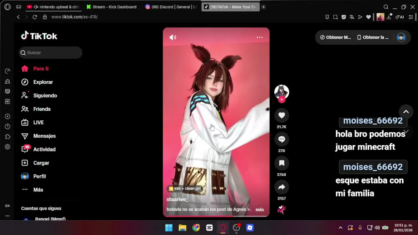Follow creator with the red plus badge
The height and width of the screenshot is (235, 418).
281,100
